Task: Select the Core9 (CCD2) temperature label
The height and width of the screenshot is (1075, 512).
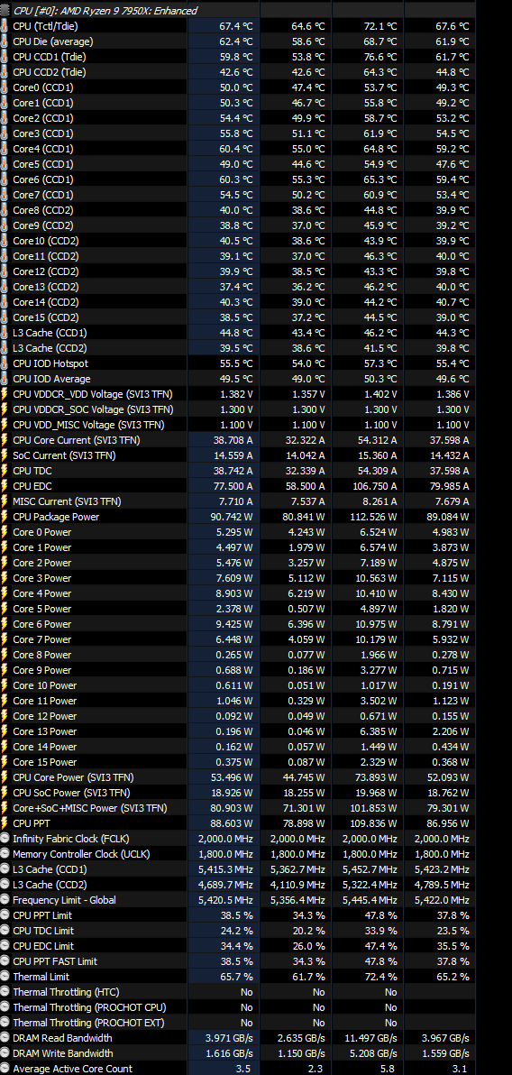Action: coord(43,225)
